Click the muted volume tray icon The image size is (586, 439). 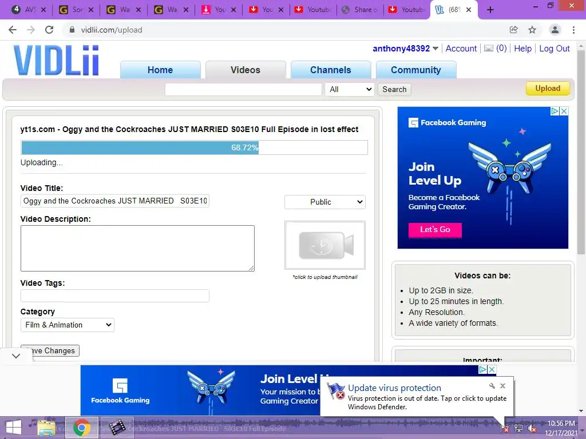[x=532, y=428]
